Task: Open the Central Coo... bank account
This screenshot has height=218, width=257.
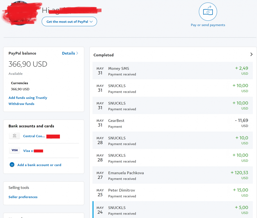Action: (x=34, y=136)
